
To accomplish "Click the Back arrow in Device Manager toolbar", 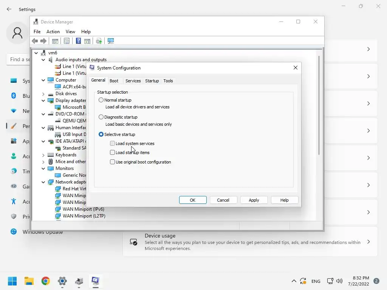I will point(35,41).
